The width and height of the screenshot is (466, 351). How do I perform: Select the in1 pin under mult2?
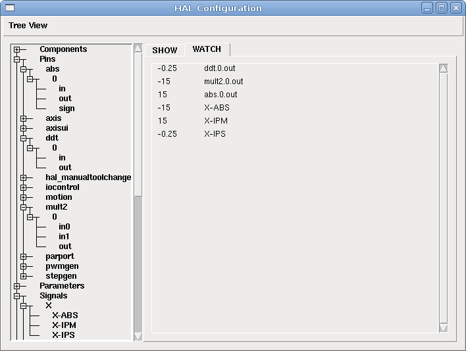(64, 237)
